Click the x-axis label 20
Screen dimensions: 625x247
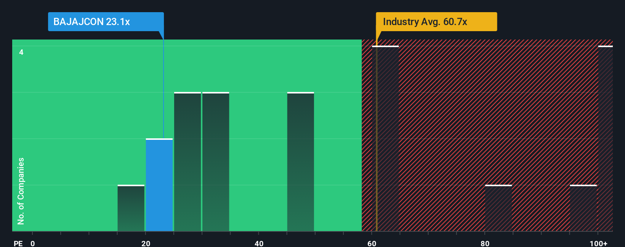click(146, 243)
